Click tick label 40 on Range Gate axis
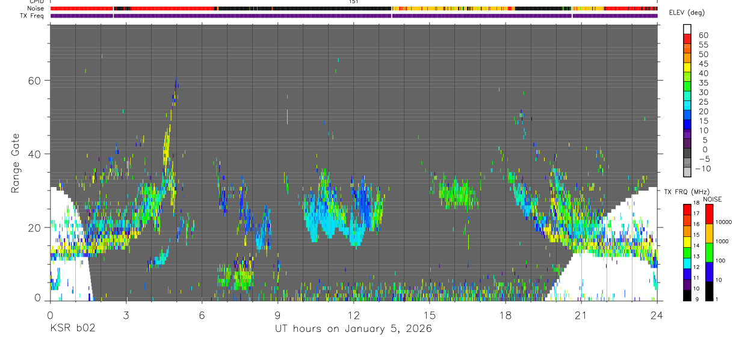The width and height of the screenshot is (739, 341). [36, 154]
